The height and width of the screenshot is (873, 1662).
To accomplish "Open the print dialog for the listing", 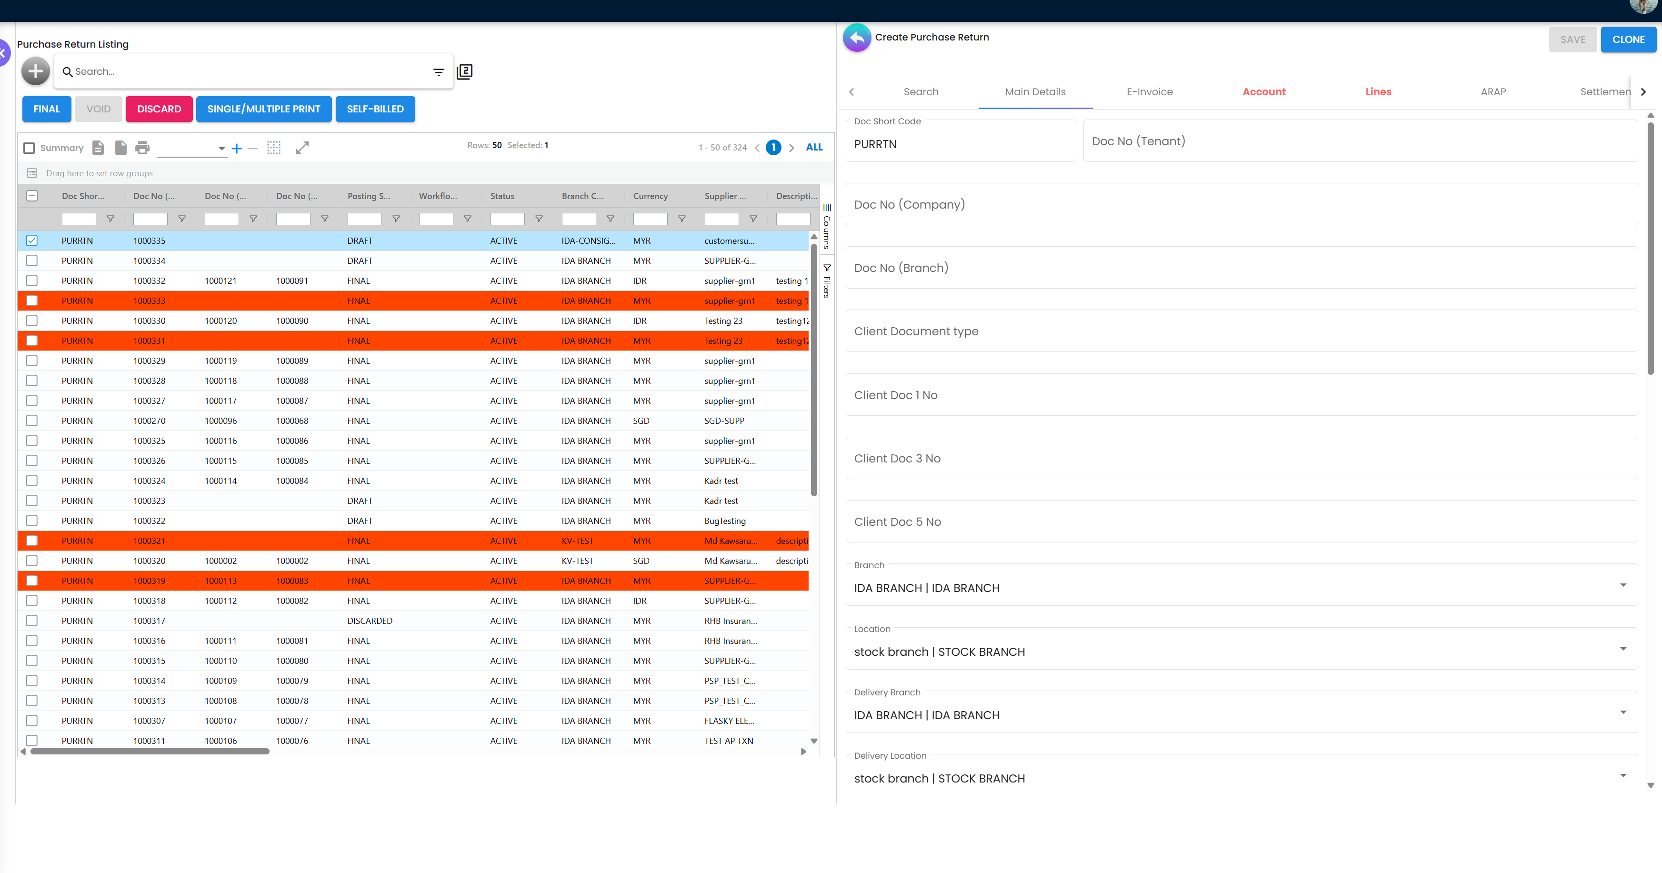I will pyautogui.click(x=142, y=147).
